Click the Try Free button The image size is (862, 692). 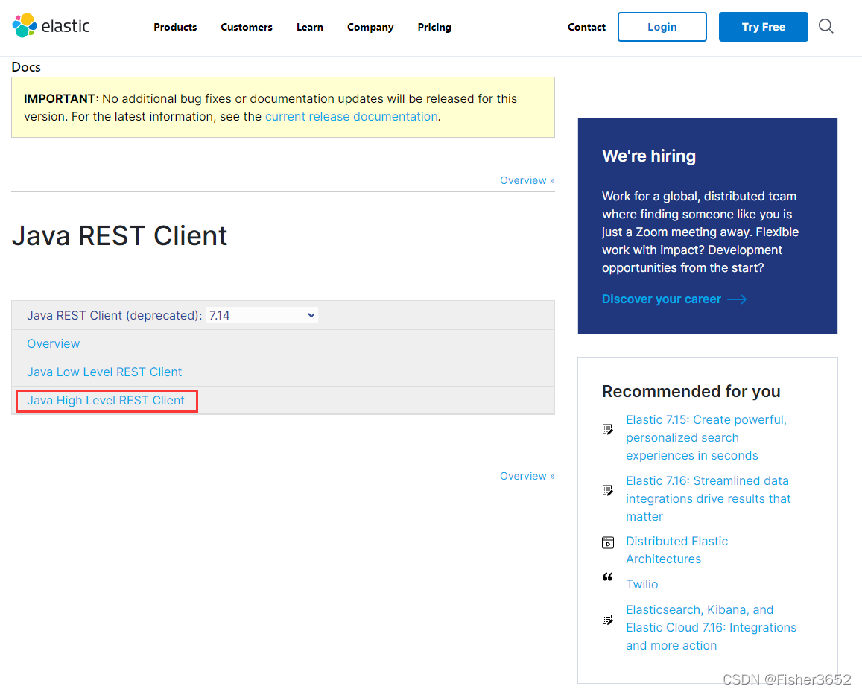pos(763,26)
